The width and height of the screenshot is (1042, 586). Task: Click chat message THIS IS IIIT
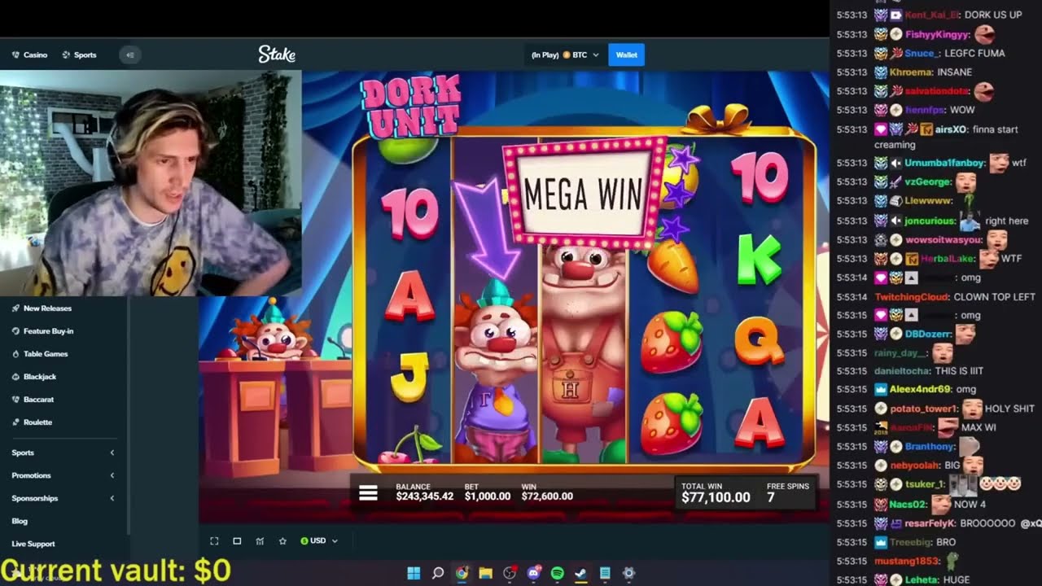point(959,371)
